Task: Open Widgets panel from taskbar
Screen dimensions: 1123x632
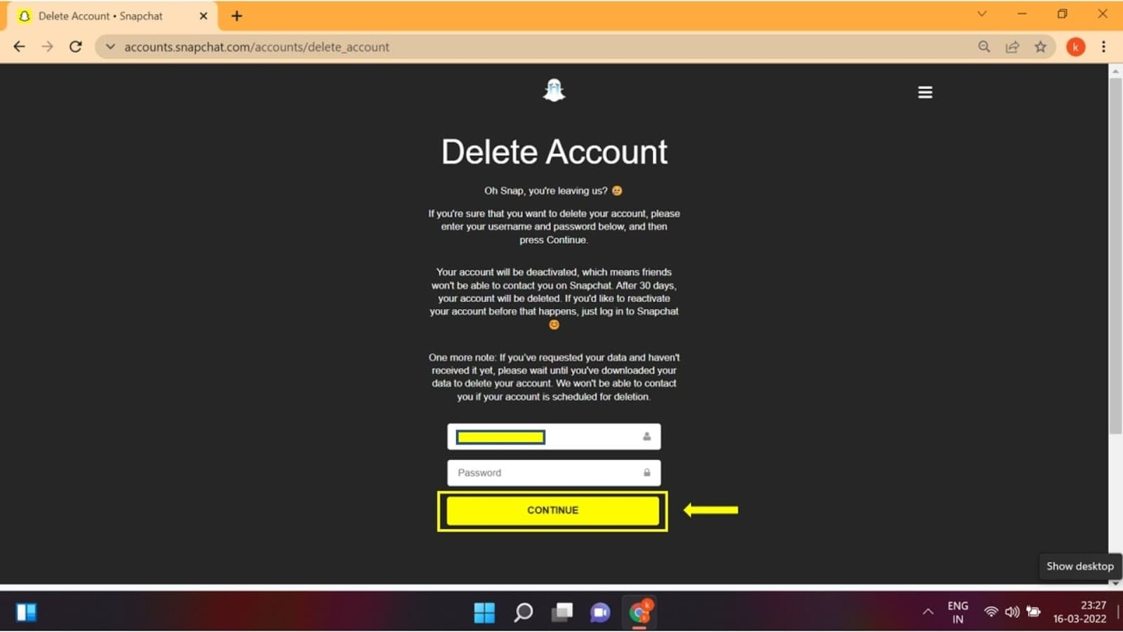Action: pos(27,612)
